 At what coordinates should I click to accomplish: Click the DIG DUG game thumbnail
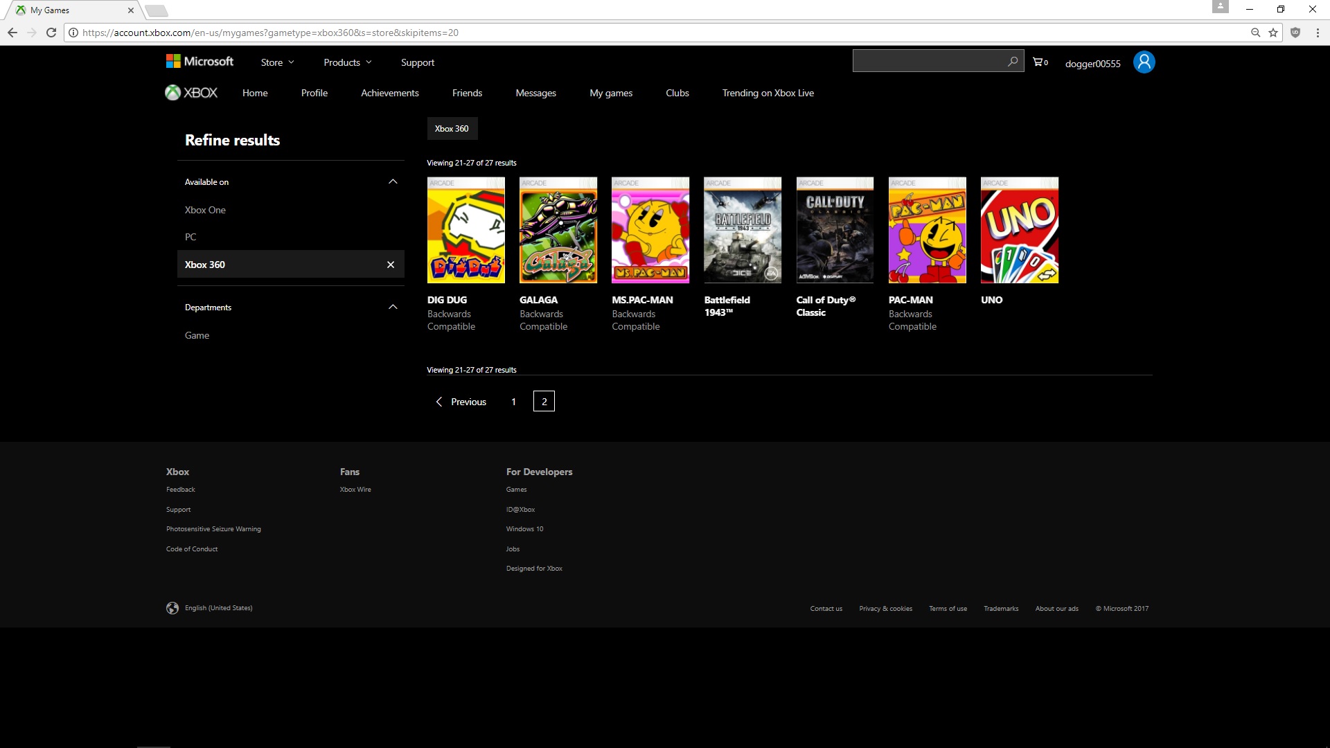tap(465, 230)
